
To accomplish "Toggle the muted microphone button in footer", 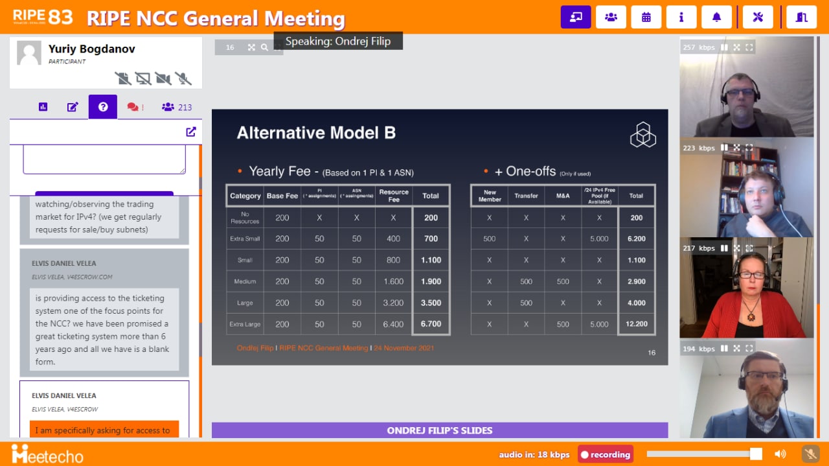I will coord(810,454).
